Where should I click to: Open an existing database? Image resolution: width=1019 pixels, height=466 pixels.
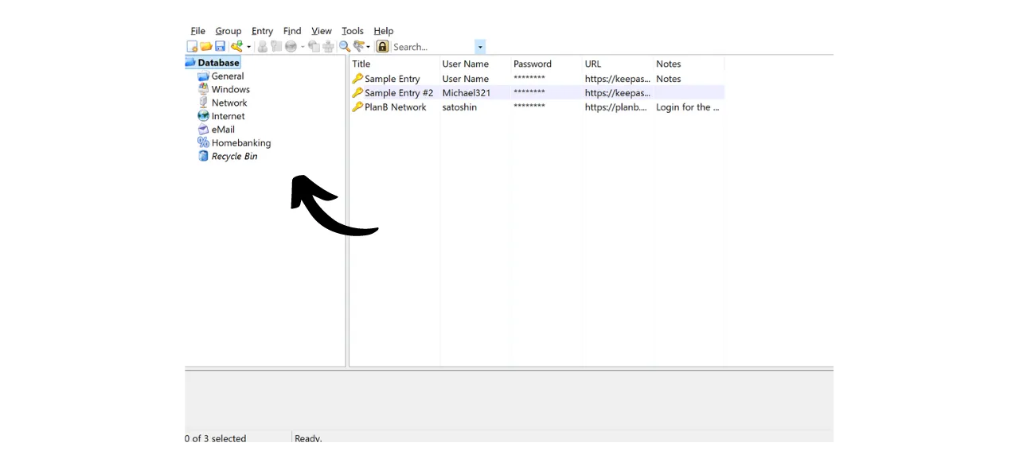[x=206, y=46]
